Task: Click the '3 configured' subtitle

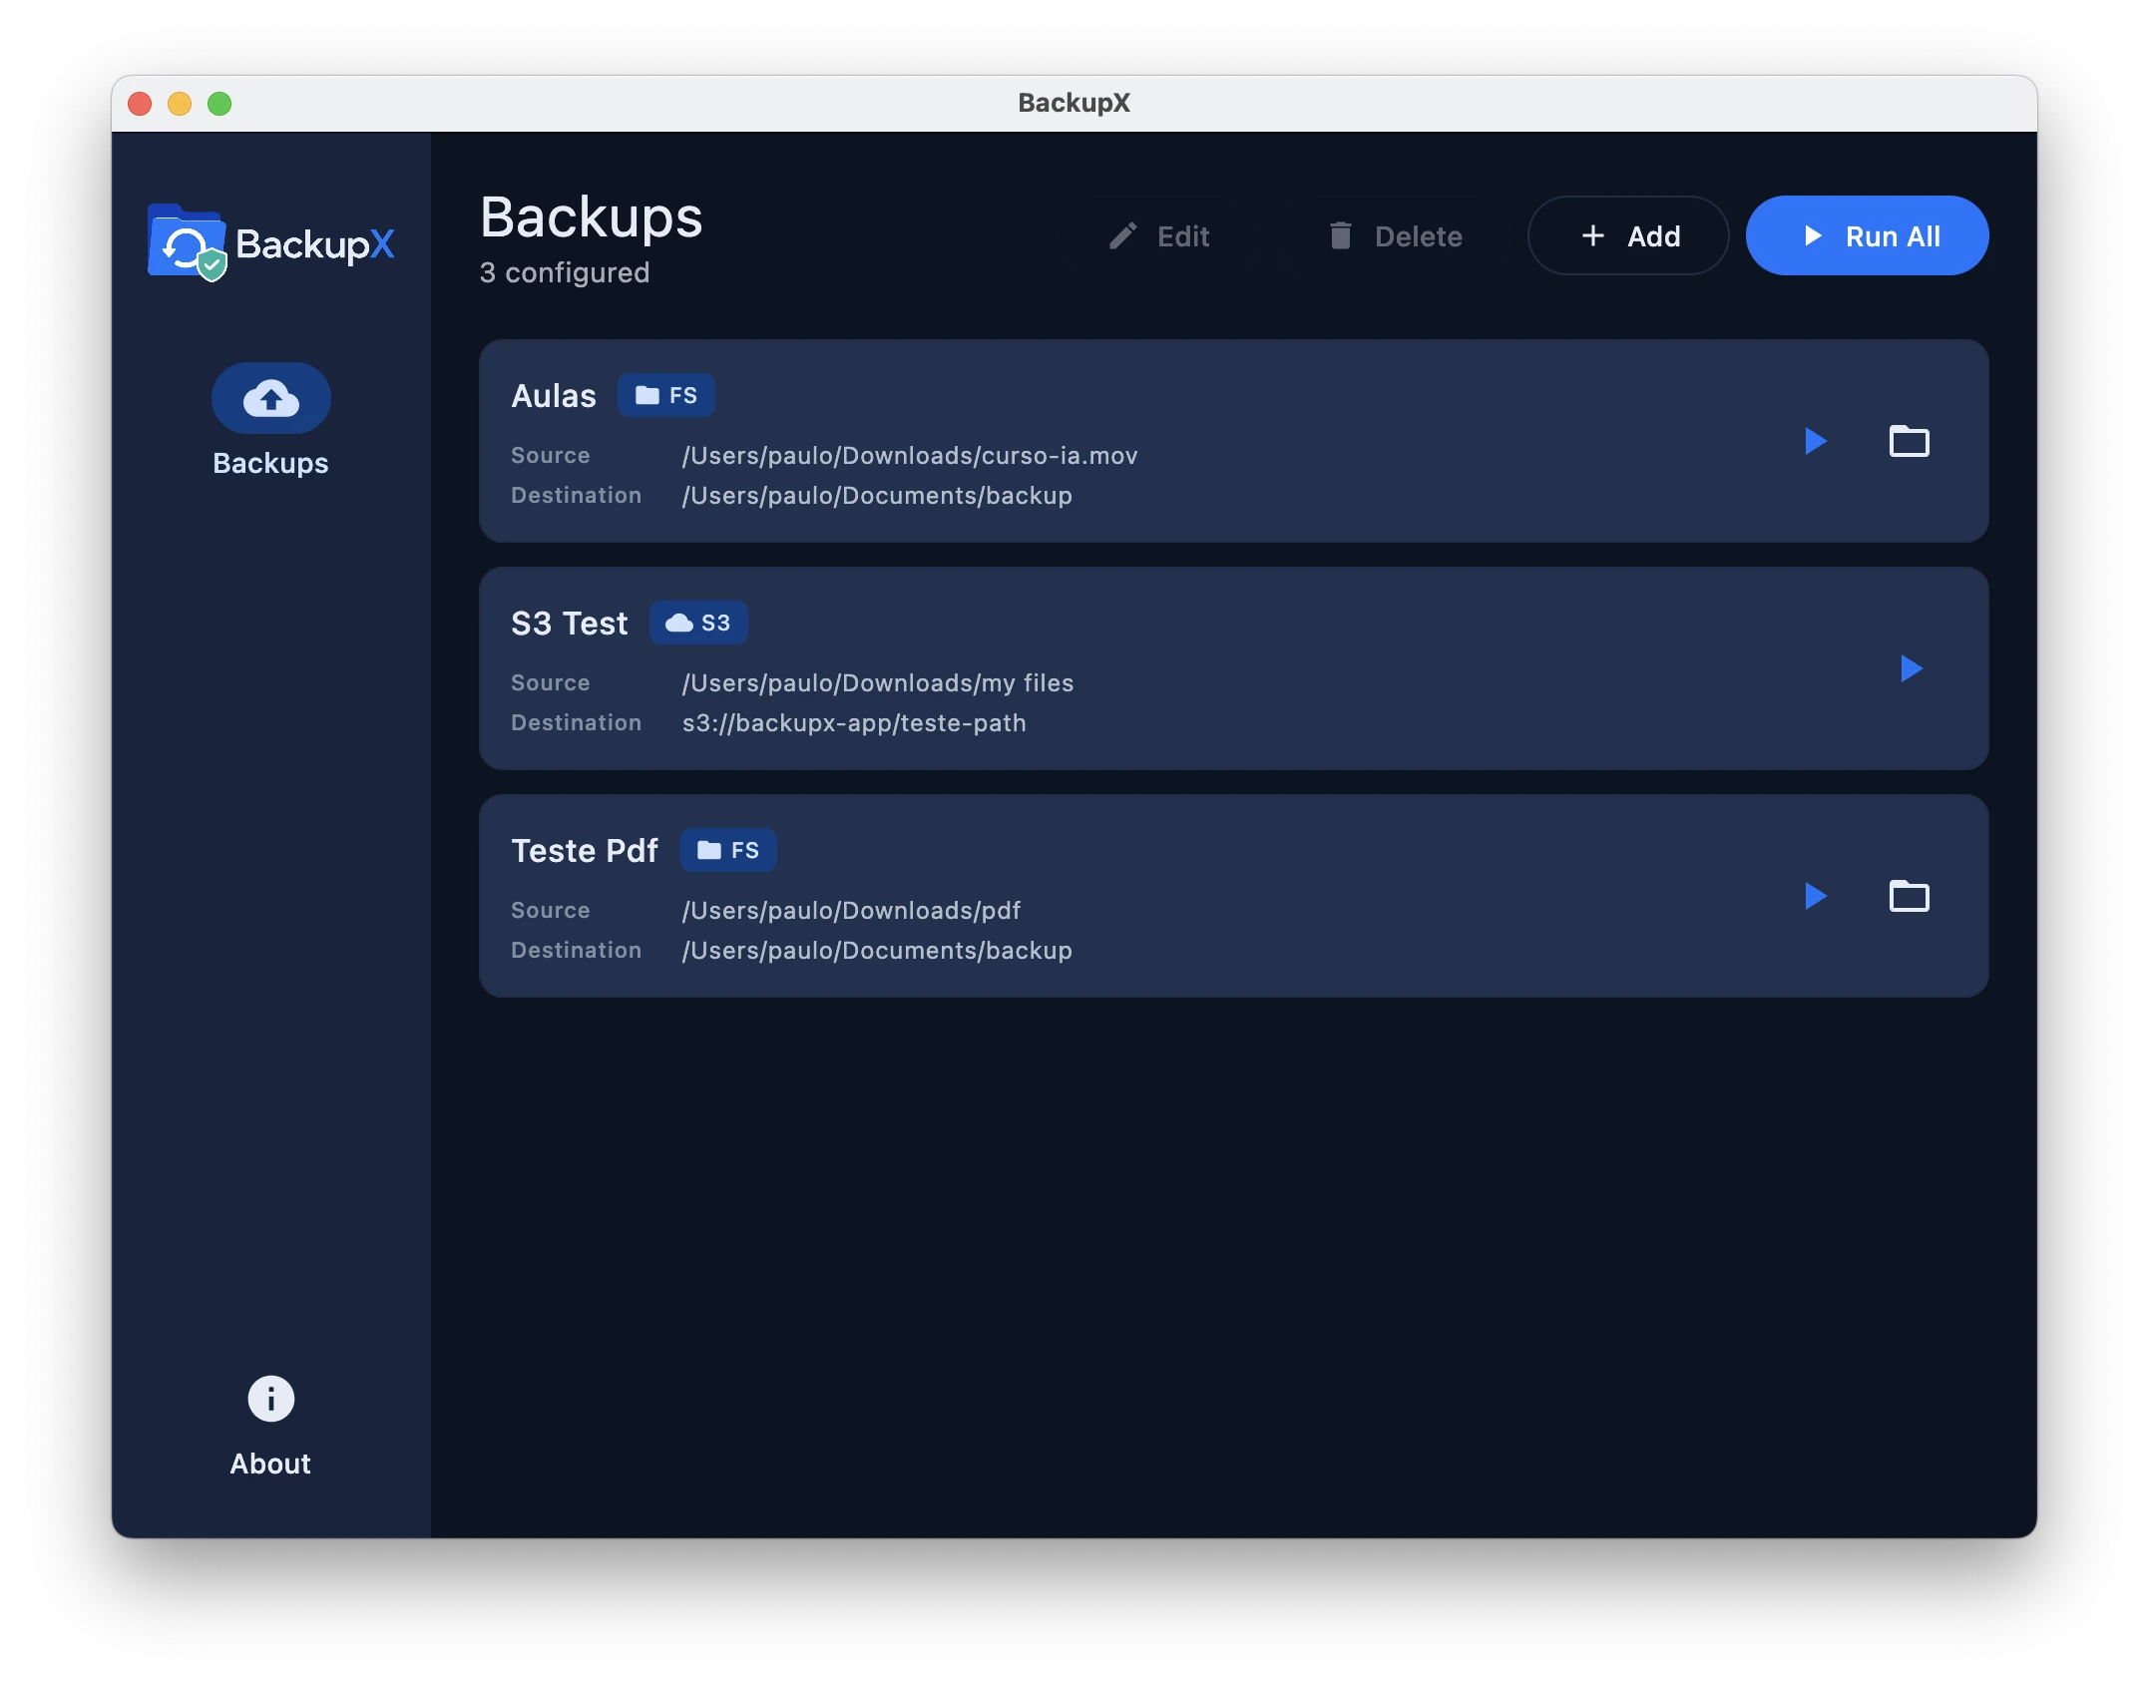Action: (565, 272)
